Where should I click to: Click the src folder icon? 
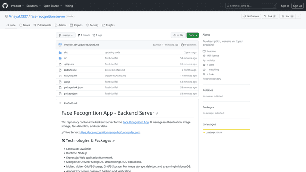pos(60,58)
